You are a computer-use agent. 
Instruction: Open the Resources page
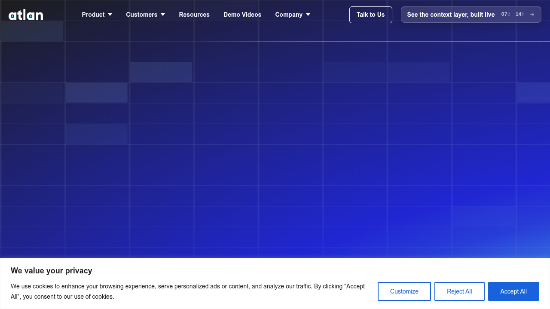click(194, 15)
